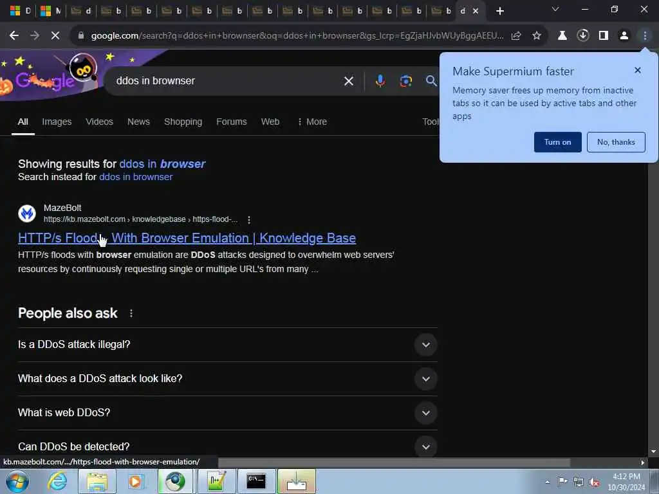Open the experiments flask icon
Screen dimensions: 659x494
coord(562,36)
